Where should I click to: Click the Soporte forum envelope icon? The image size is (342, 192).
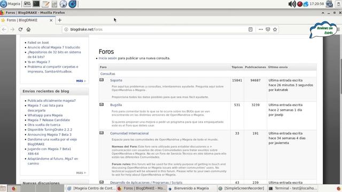[x=102, y=80]
